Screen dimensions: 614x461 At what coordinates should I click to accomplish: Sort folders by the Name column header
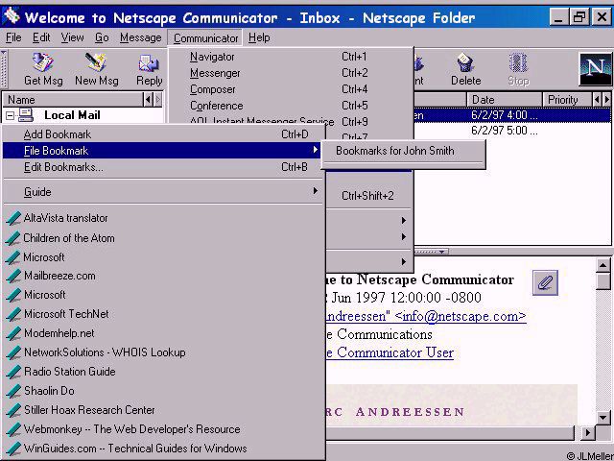(x=73, y=100)
